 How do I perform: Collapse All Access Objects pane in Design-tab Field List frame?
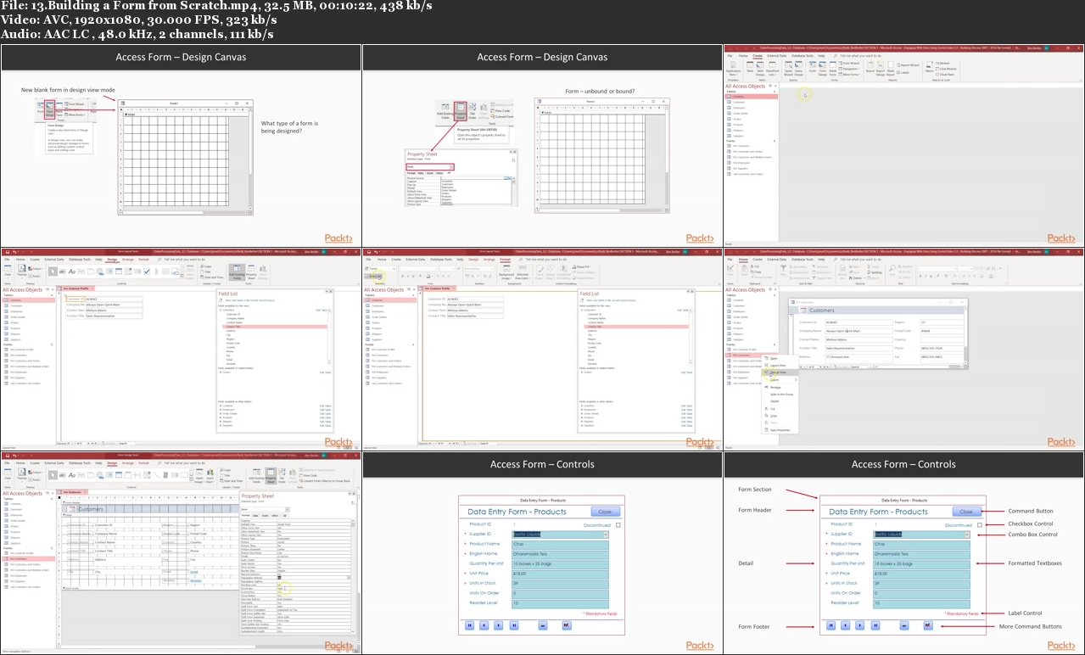click(52, 289)
